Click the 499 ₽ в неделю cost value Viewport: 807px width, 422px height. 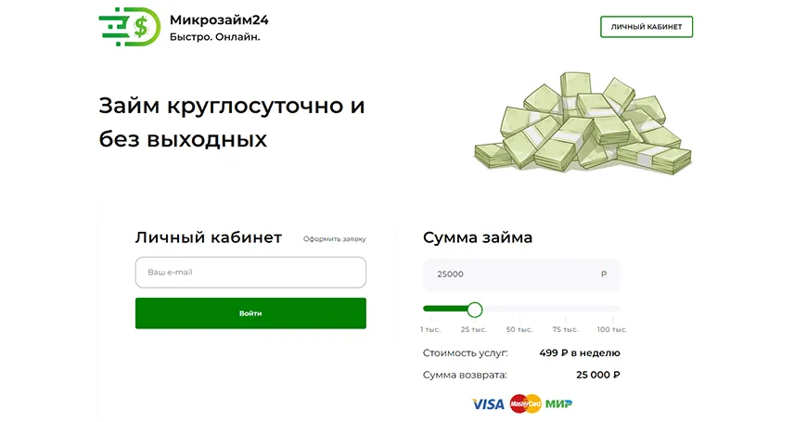pyautogui.click(x=579, y=352)
